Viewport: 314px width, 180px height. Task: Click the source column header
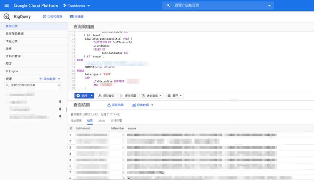click(x=132, y=129)
